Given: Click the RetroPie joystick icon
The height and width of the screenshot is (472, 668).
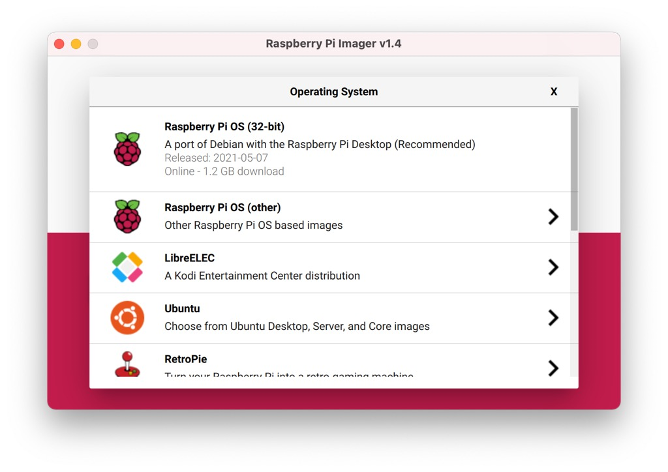Looking at the screenshot, I should point(127,365).
